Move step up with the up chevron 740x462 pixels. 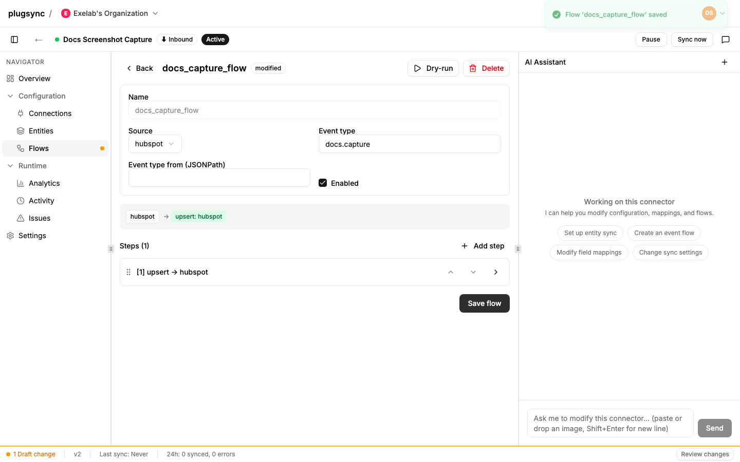point(451,272)
